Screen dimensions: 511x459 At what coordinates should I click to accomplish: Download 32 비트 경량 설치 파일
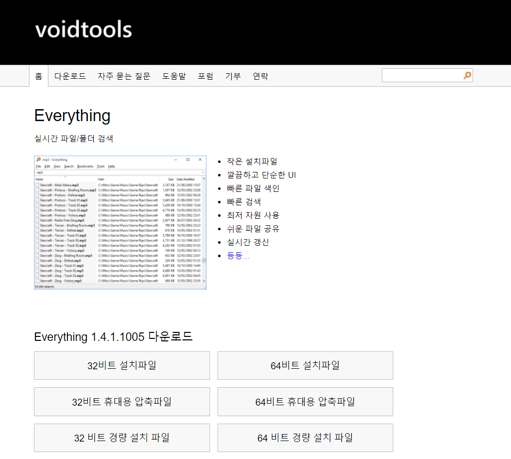[122, 438]
